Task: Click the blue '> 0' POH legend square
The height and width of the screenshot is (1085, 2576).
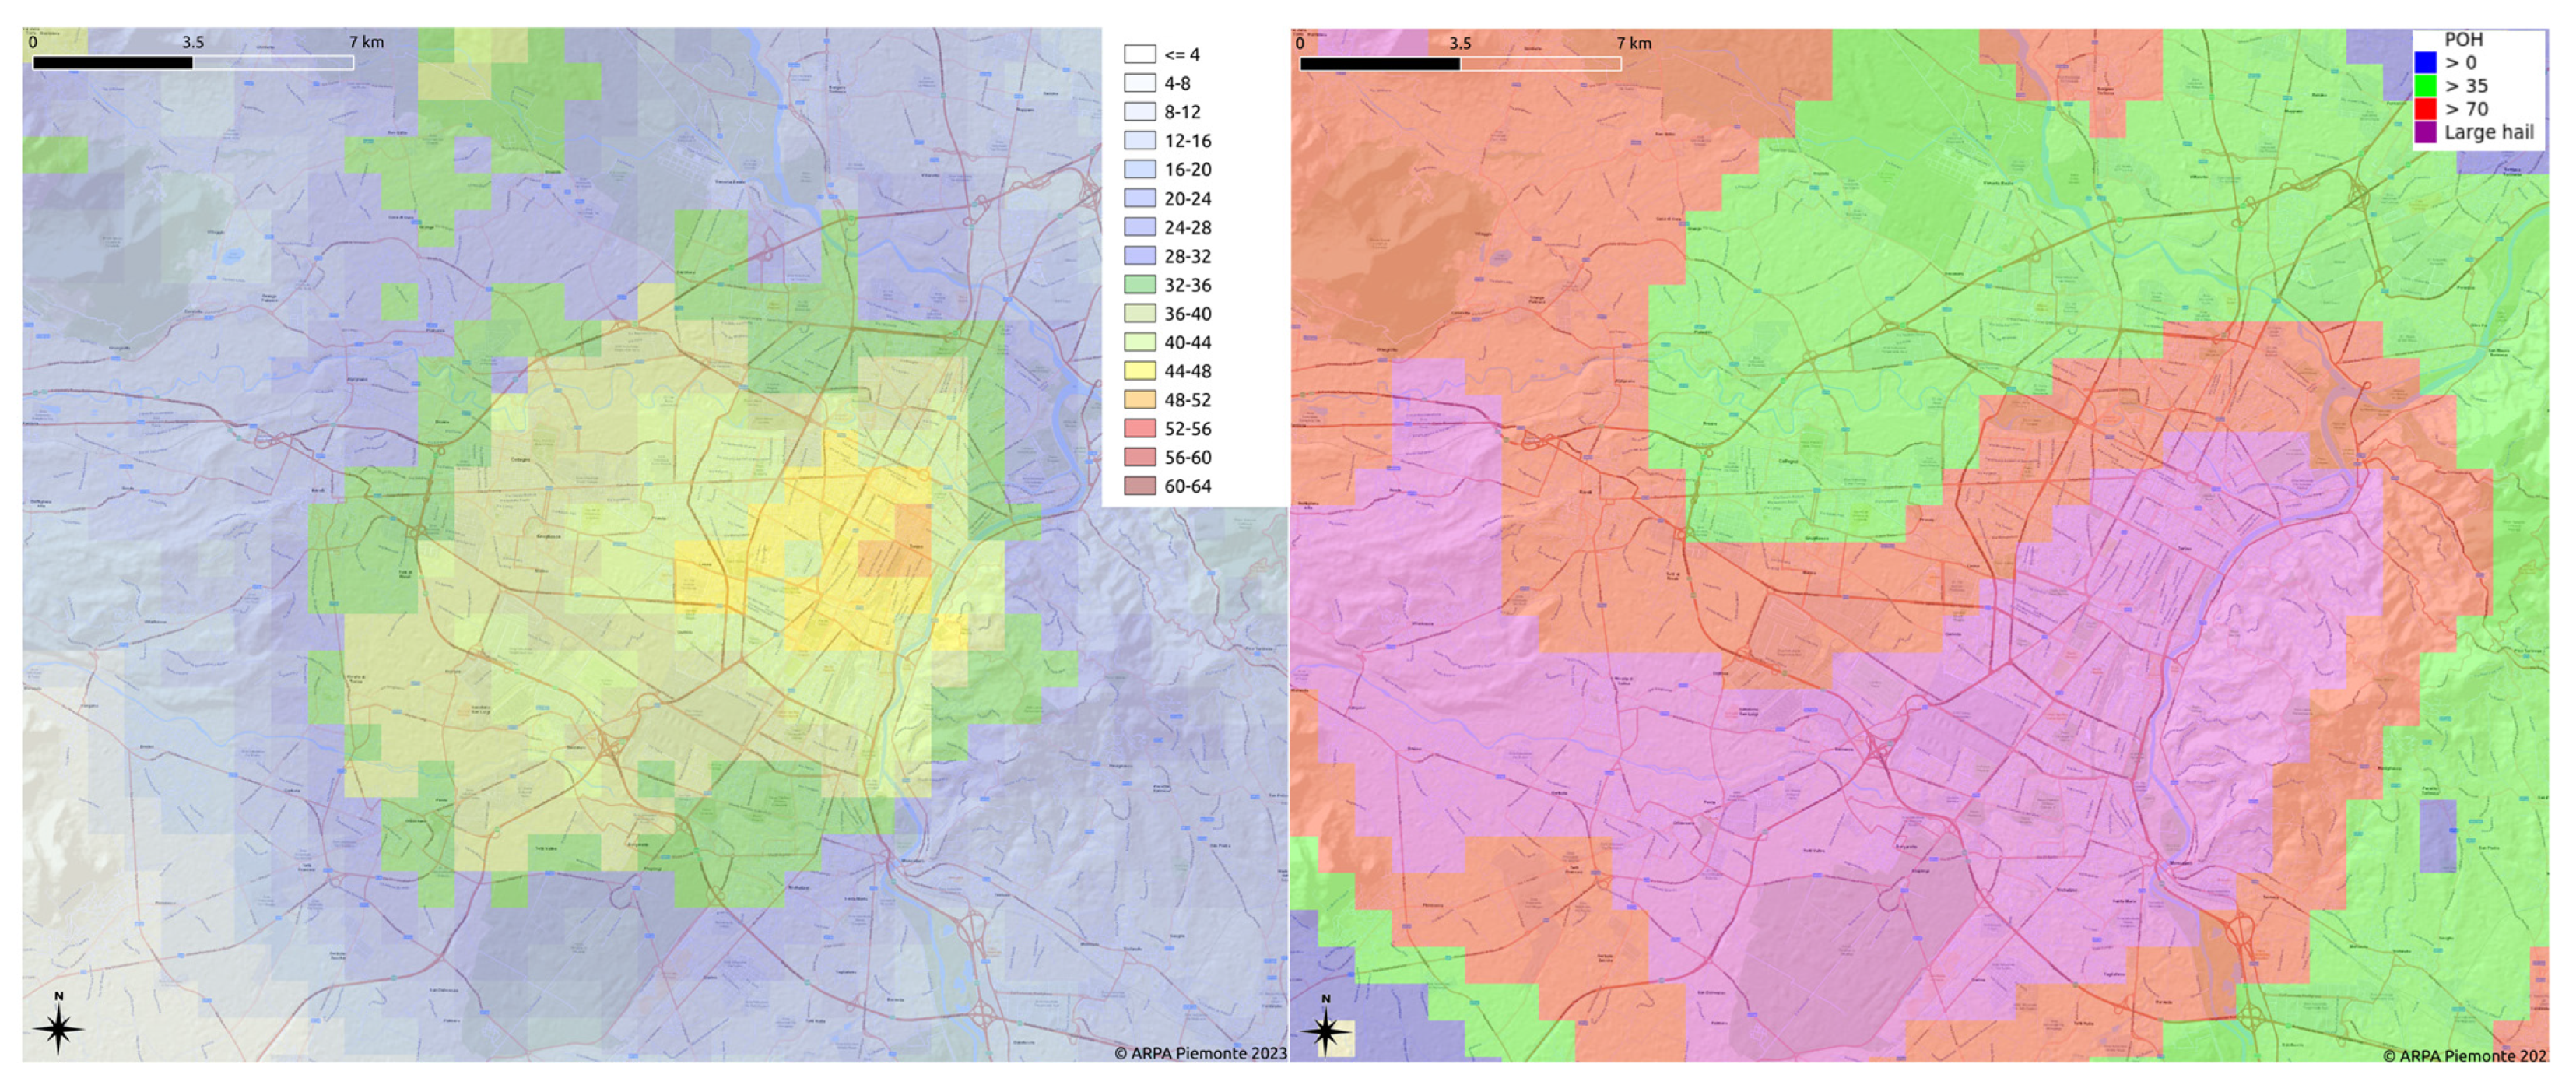Action: tap(2425, 63)
